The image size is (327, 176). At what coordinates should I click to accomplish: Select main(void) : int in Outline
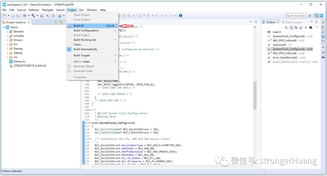coord(279,45)
